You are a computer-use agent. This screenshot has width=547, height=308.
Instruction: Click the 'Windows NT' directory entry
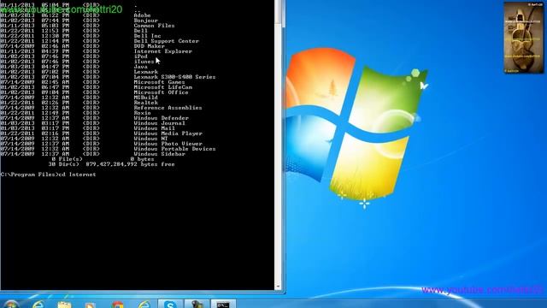point(151,139)
